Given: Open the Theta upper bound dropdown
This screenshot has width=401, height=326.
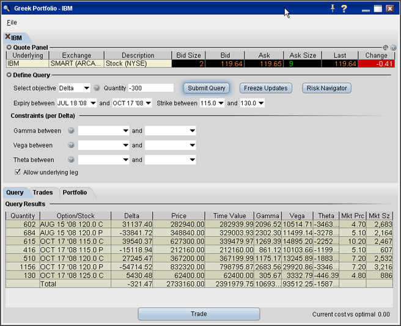Looking at the screenshot, I should click(171, 160).
